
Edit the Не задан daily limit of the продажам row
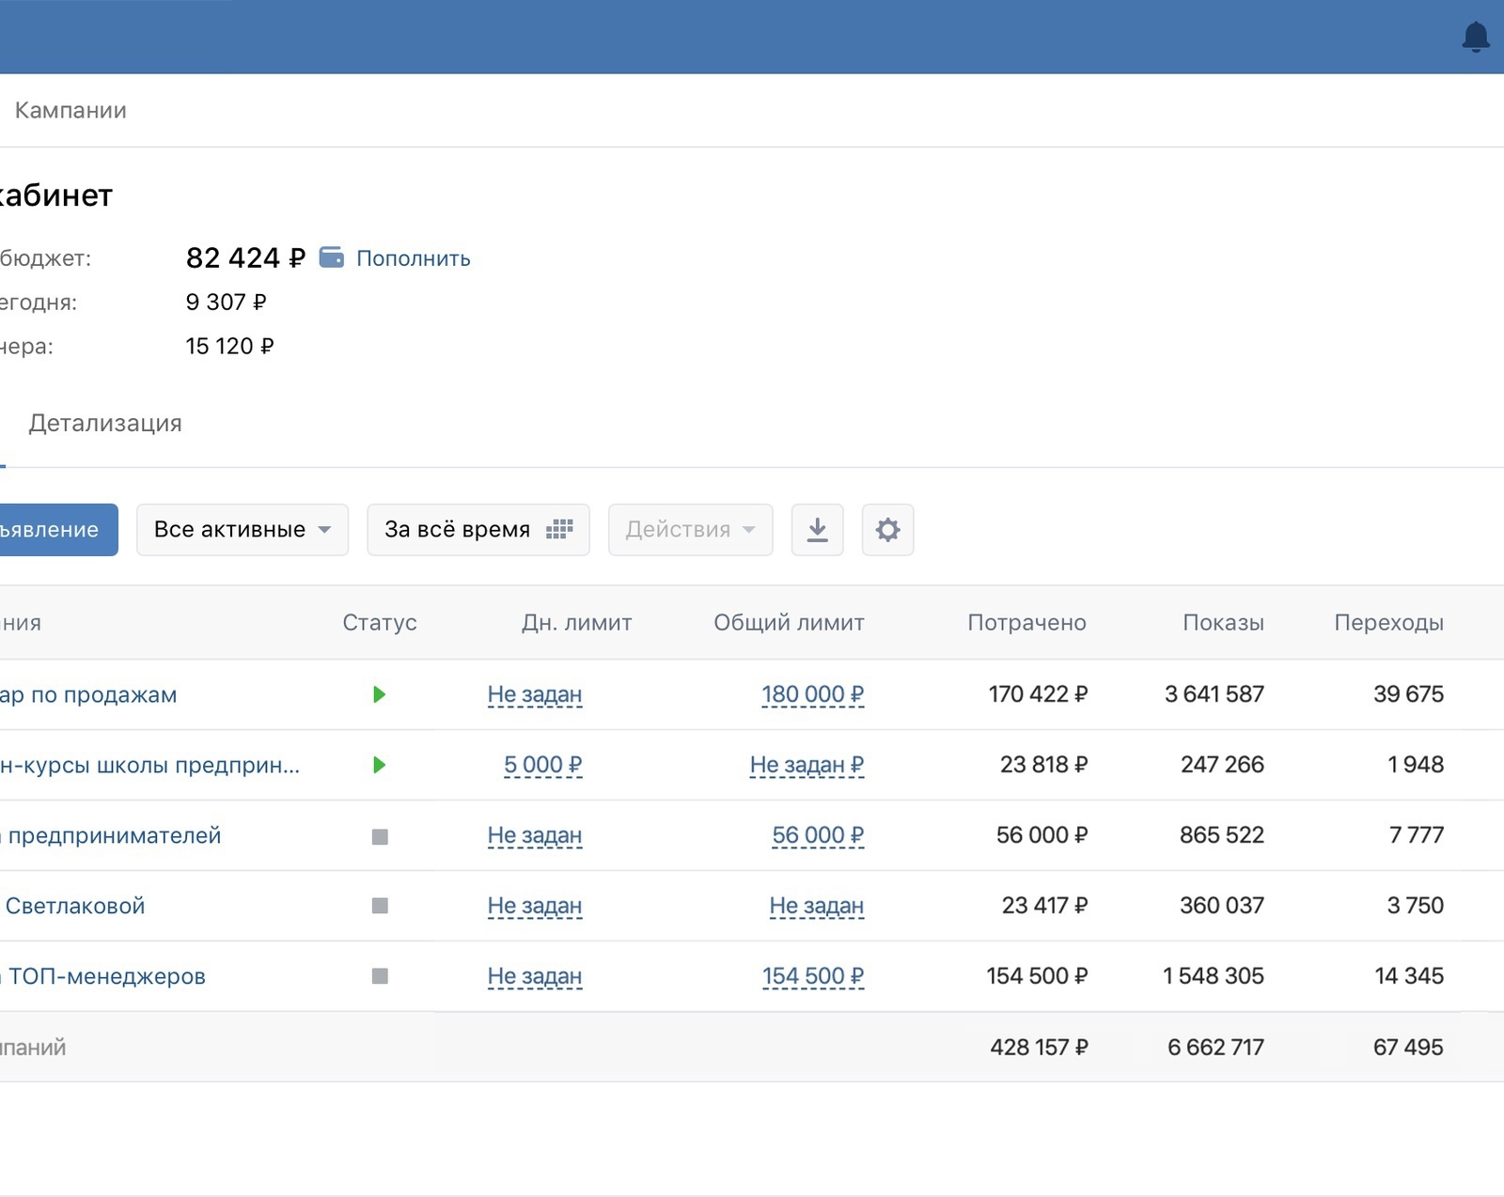(535, 694)
